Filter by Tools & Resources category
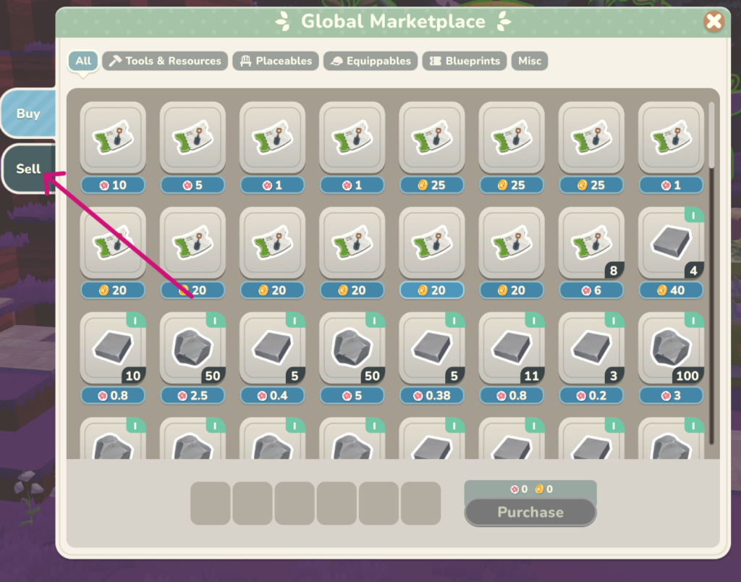Viewport: 741px width, 582px height. click(x=165, y=61)
